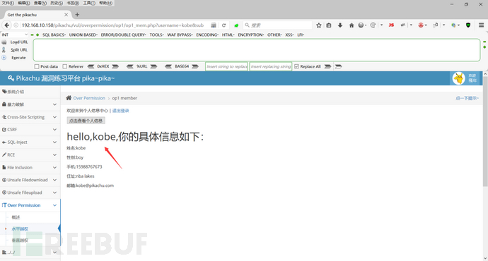Open ERROR/DOUBLE QUERY menu
The height and width of the screenshot is (261, 488).
tap(123, 35)
